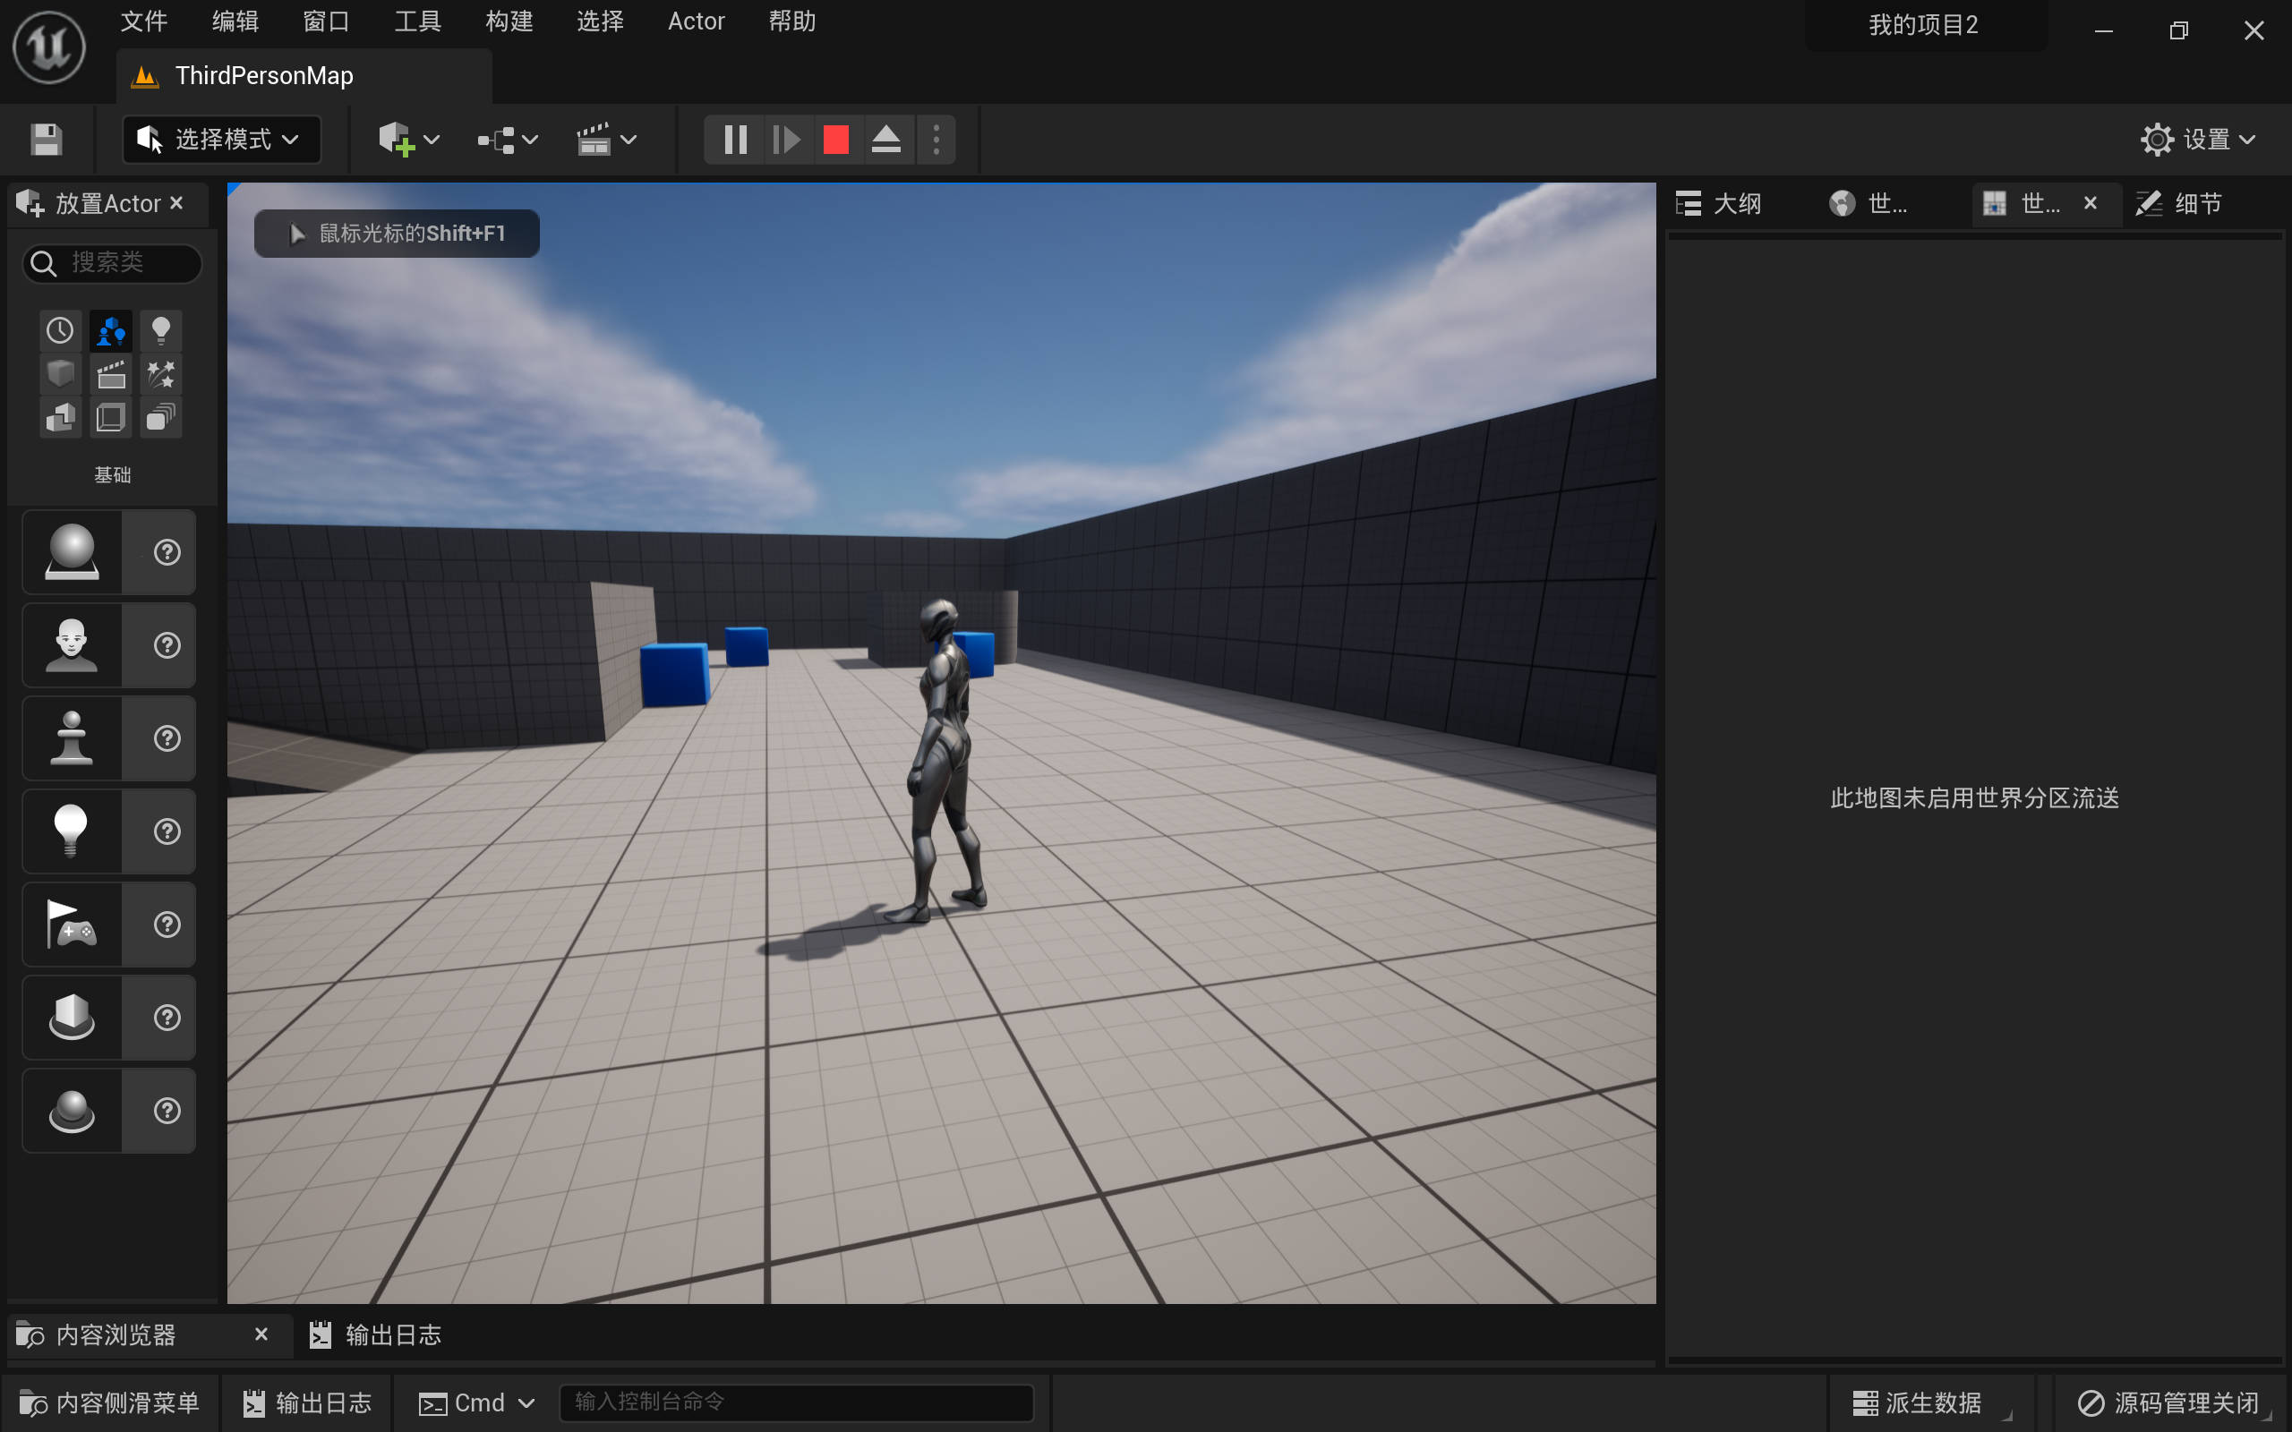The width and height of the screenshot is (2292, 1432).
Task: Eject from the player controller
Action: click(x=885, y=141)
